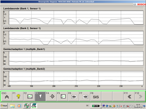The width and height of the screenshot is (146, 109).
Task: Shift timeline left with F6 arrow
Action: coord(74,96)
